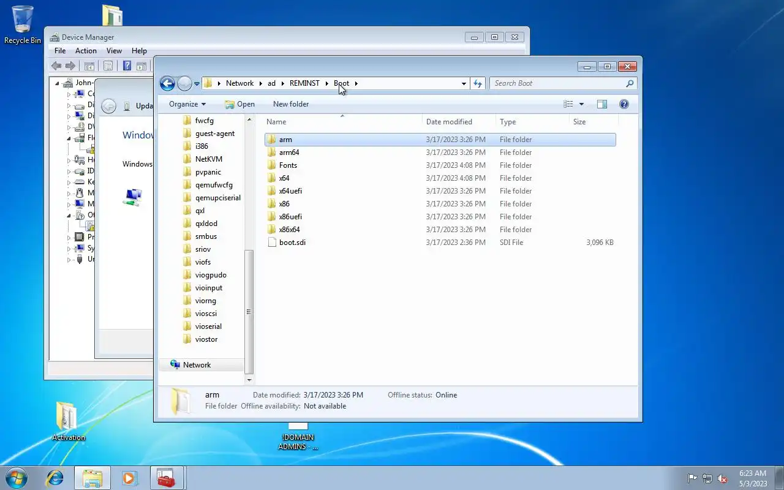This screenshot has width=784, height=490.
Task: Select the x86x64 folder row
Action: tap(440, 230)
